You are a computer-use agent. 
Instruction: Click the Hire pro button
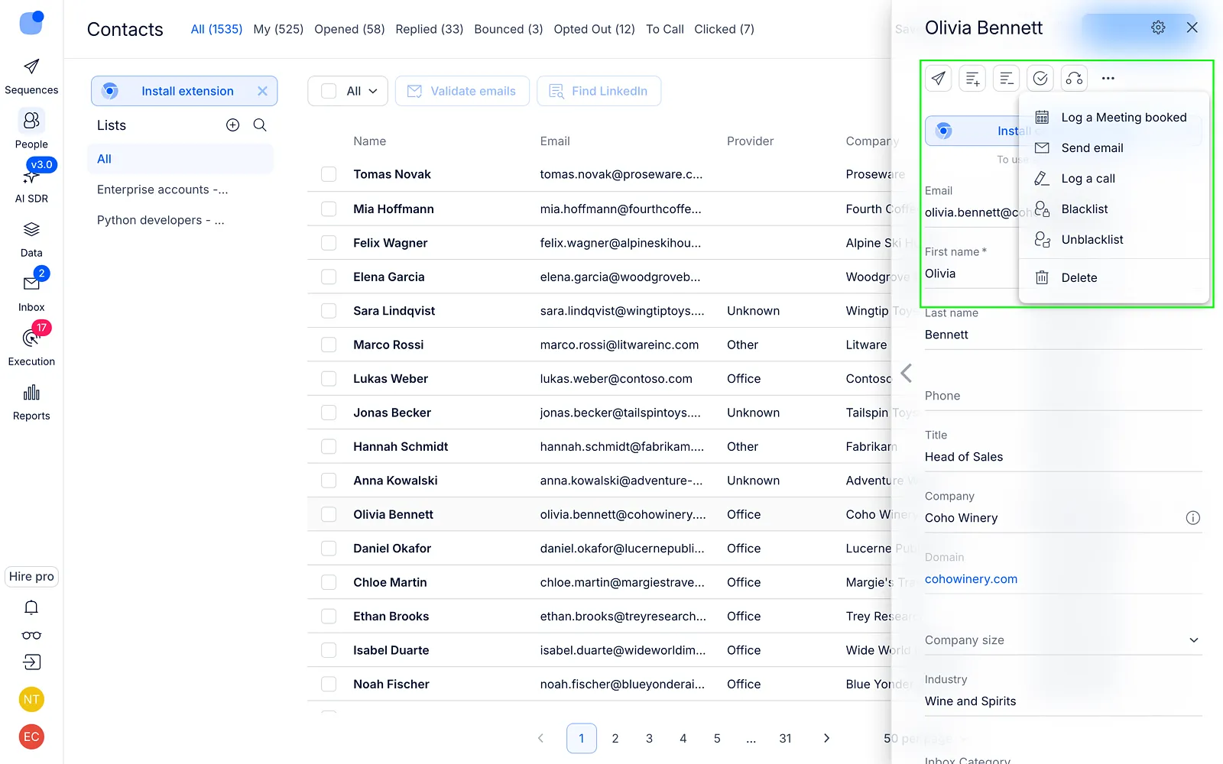[31, 577]
